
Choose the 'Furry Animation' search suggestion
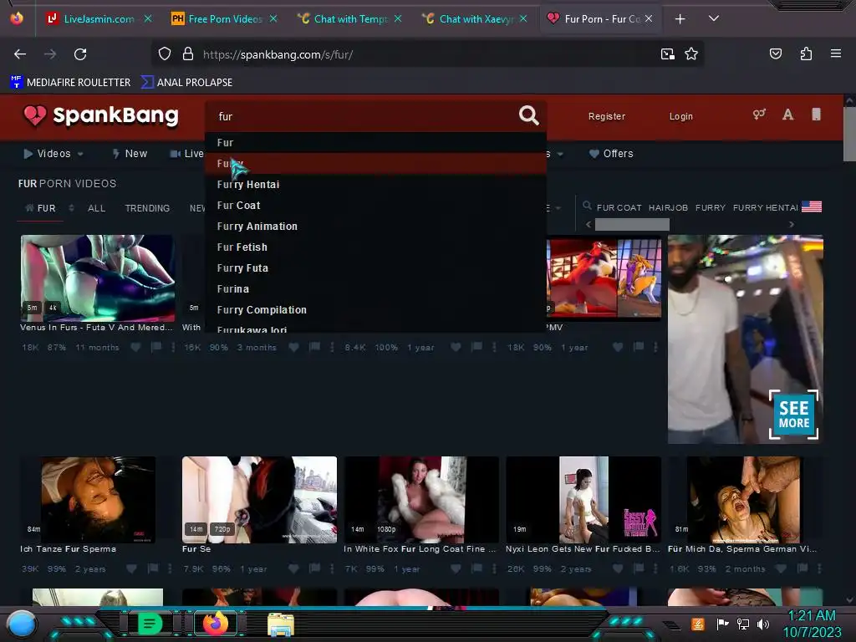(x=375, y=226)
